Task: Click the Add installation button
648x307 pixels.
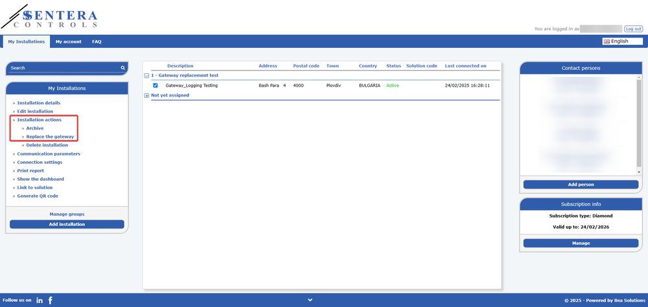Action: point(67,224)
